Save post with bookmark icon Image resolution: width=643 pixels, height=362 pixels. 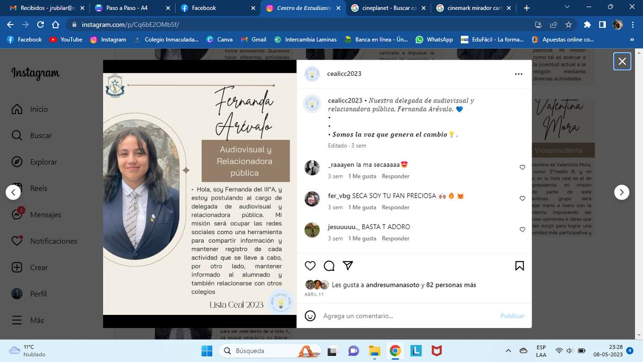point(520,266)
